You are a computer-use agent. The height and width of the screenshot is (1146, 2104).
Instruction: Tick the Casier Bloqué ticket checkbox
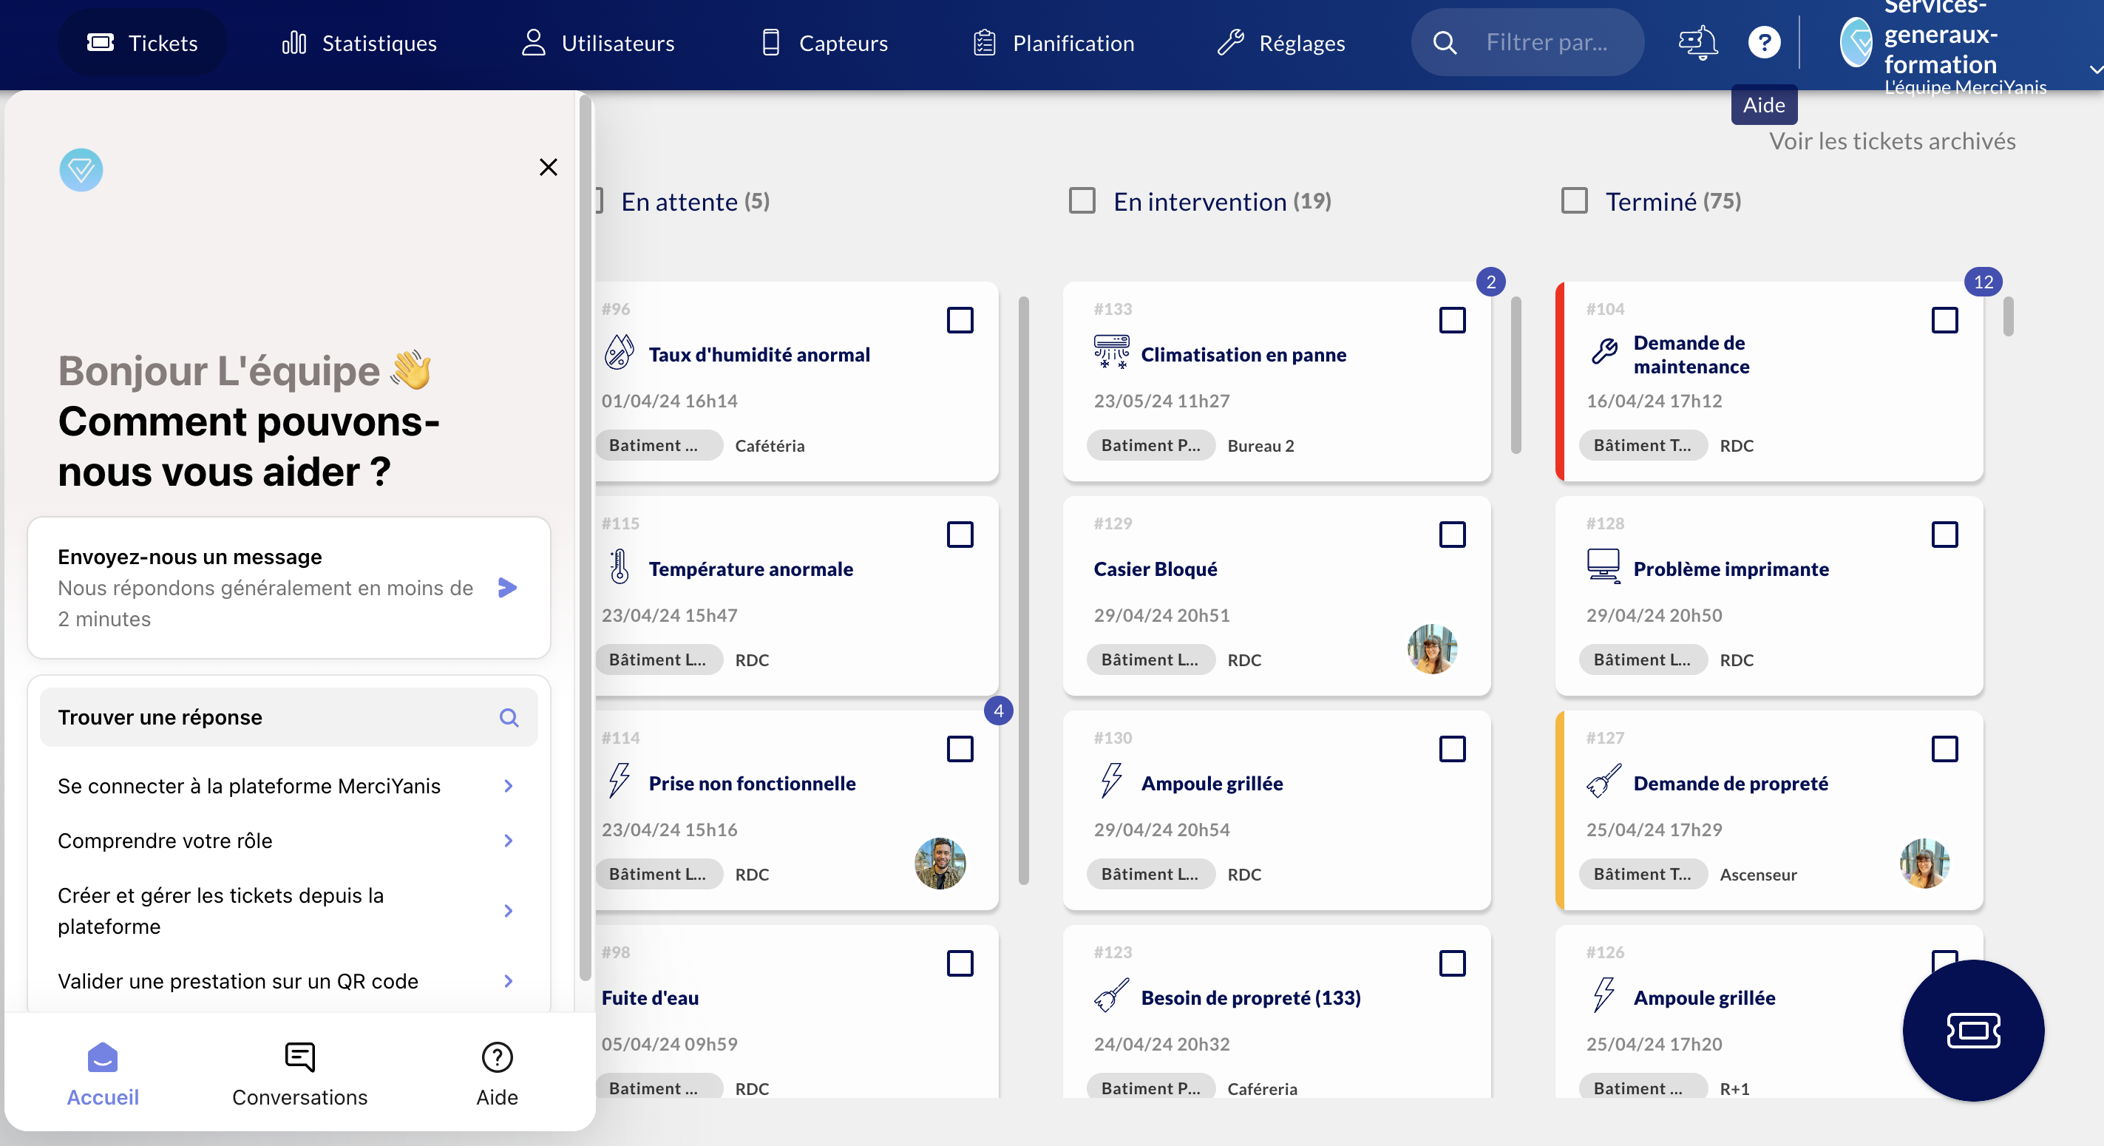click(x=1451, y=535)
